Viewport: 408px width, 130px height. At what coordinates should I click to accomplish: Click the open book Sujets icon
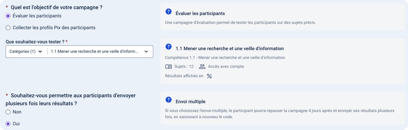[x=169, y=67]
